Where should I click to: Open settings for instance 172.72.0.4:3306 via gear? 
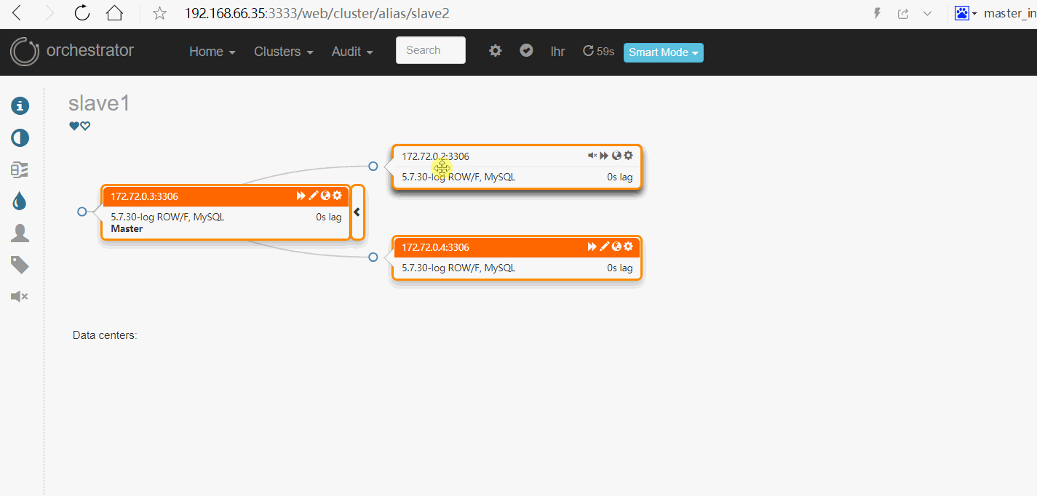(629, 247)
